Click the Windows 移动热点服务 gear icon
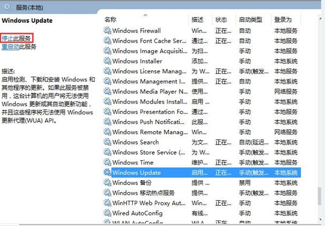Screen dimensions: 325x226 click(107, 193)
